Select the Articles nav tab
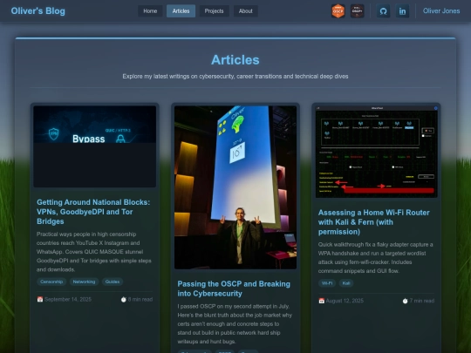471x353 pixels. pos(181,11)
